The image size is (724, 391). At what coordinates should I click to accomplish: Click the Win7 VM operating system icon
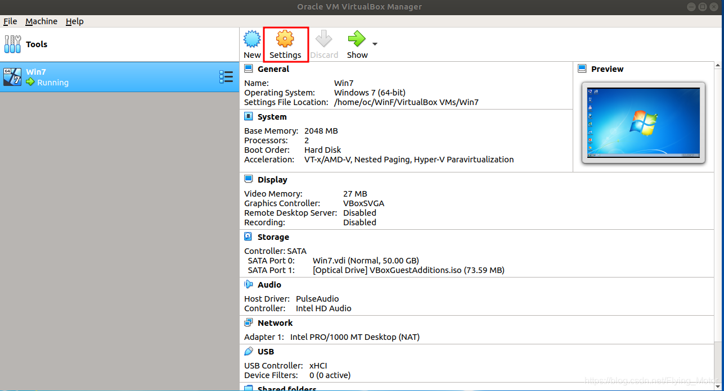(12, 77)
